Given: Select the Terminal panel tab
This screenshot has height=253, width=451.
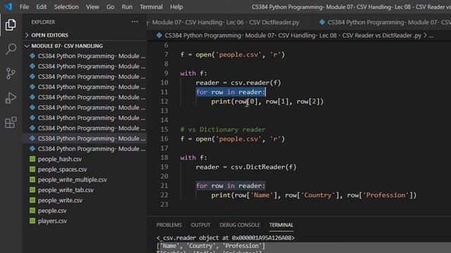Looking at the screenshot, I should 281,225.
